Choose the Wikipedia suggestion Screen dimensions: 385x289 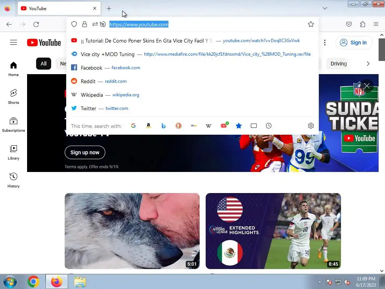(192, 95)
